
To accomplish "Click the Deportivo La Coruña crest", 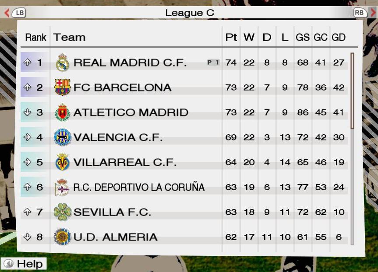I will tap(62, 187).
